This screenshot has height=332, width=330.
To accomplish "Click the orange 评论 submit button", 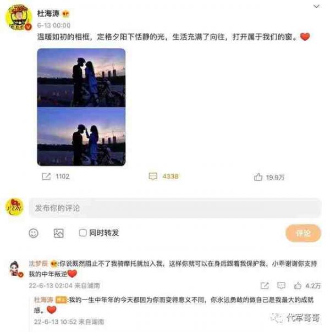I will (303, 233).
